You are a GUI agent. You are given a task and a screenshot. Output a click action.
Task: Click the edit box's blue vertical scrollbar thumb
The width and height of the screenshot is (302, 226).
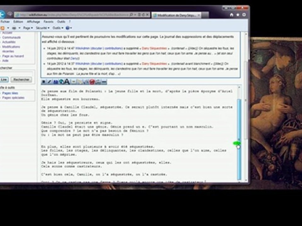point(239,139)
